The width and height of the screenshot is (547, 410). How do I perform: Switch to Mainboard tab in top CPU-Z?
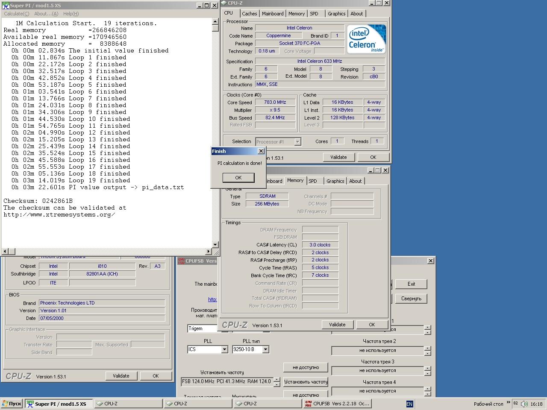tap(273, 14)
